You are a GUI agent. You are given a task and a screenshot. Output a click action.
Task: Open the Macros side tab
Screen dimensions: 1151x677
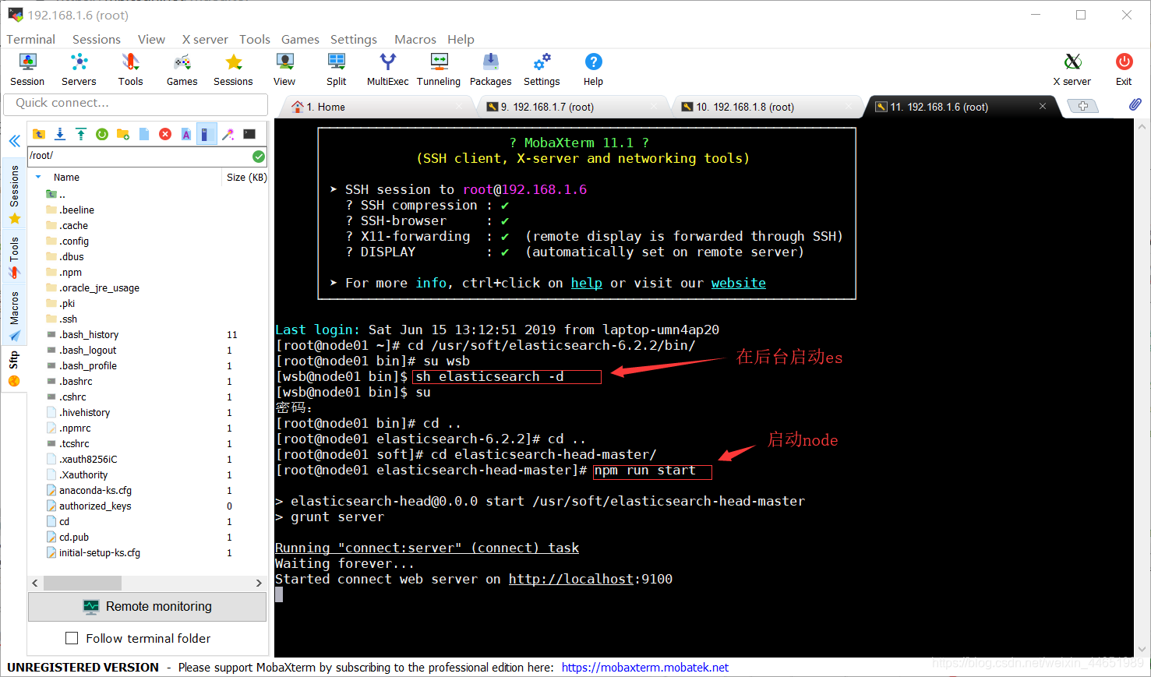point(14,316)
